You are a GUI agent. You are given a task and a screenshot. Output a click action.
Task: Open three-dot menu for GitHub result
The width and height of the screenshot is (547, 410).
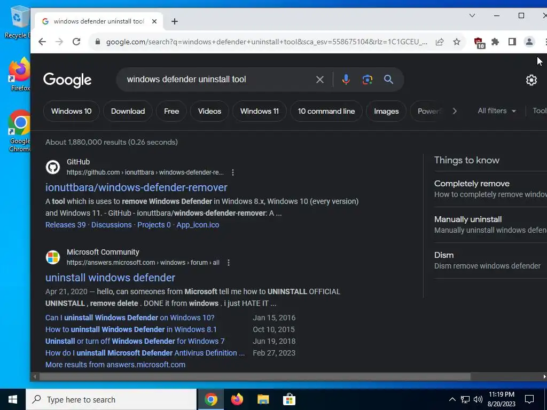[233, 172]
